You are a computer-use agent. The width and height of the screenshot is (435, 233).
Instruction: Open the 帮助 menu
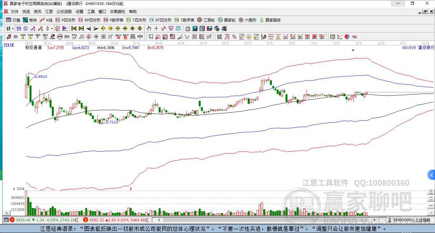tap(133, 11)
